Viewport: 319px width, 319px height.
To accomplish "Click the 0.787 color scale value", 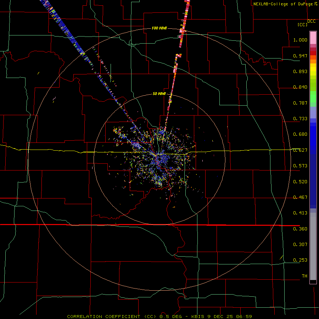I will coord(300,103).
